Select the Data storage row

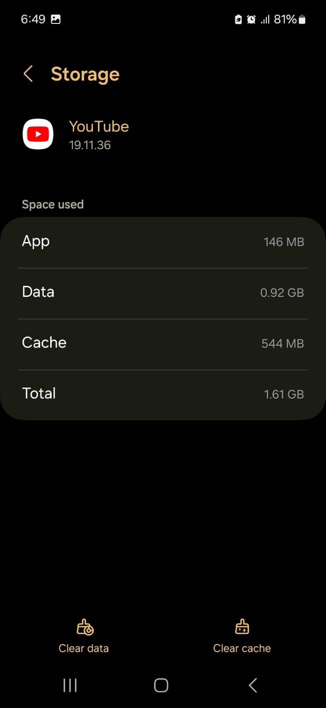pyautogui.click(x=163, y=292)
